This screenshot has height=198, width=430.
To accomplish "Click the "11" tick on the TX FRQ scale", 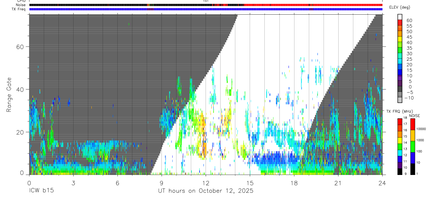I will [405, 161].
